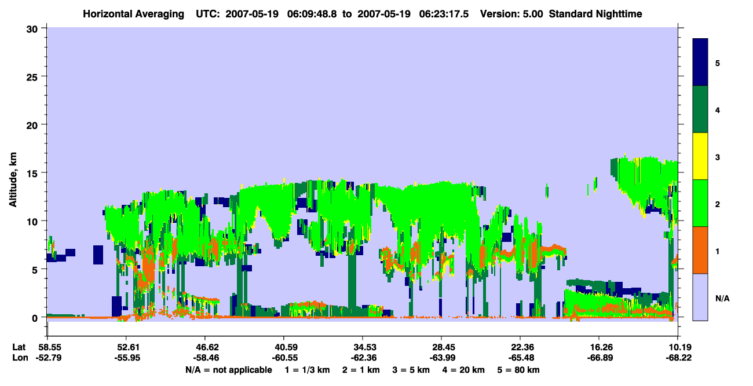This screenshot has height=386, width=753.
Task: Click the yellow colorbar segment labeled 3
Action: (x=700, y=156)
